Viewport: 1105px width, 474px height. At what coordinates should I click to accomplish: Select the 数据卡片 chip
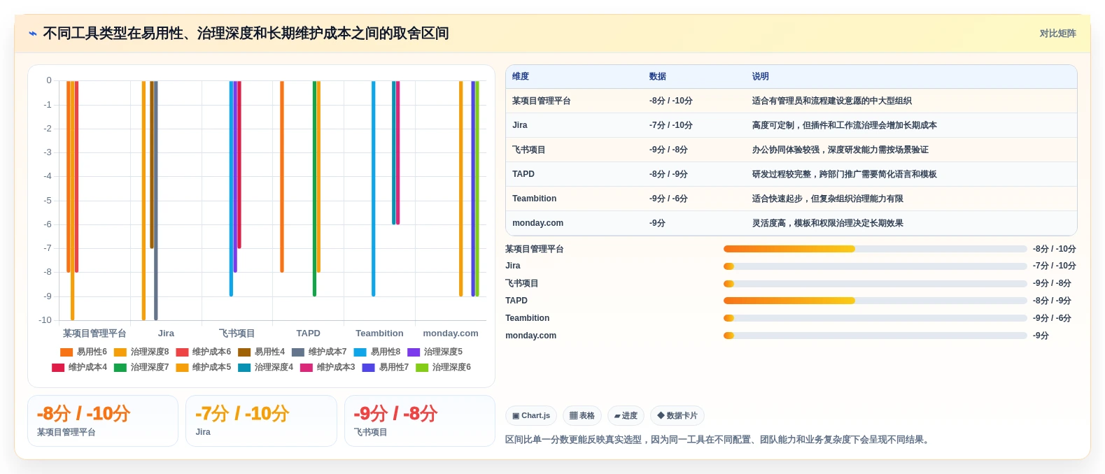click(x=677, y=415)
